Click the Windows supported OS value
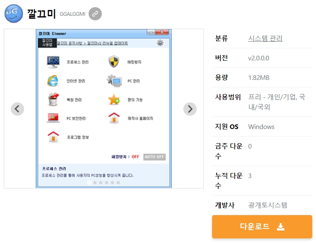This screenshot has width=316, height=243. pos(261,126)
